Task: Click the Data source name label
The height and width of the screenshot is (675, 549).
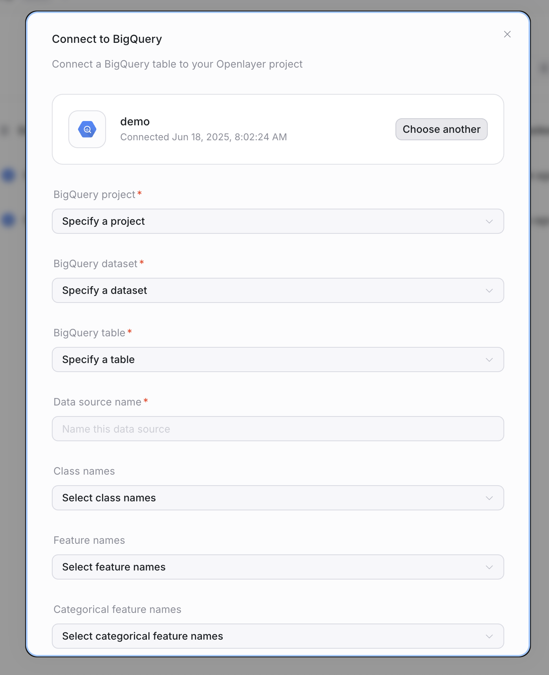Action: [97, 402]
